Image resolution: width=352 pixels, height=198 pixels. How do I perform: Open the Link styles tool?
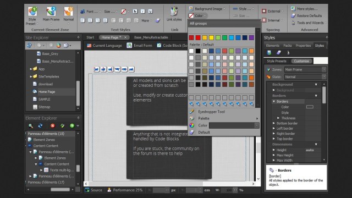coord(174,14)
